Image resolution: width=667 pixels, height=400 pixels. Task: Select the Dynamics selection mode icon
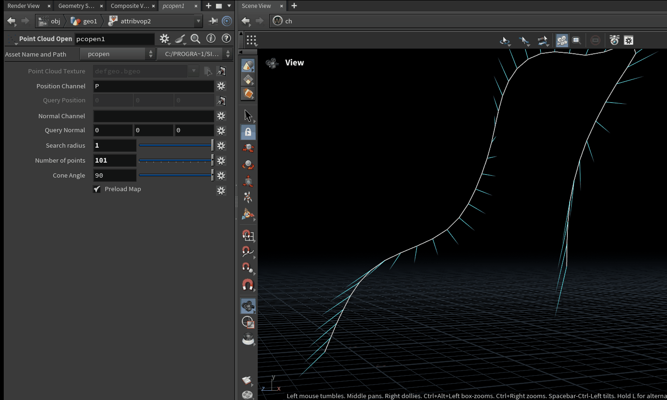click(x=248, y=93)
